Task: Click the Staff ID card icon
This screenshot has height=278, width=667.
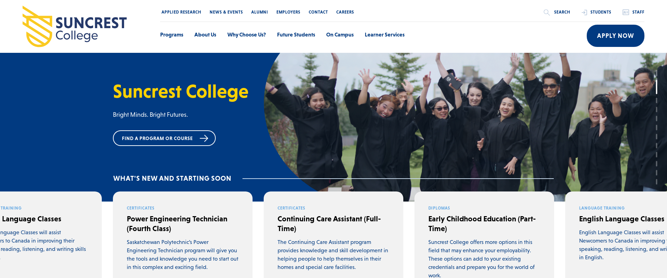Action: click(626, 12)
